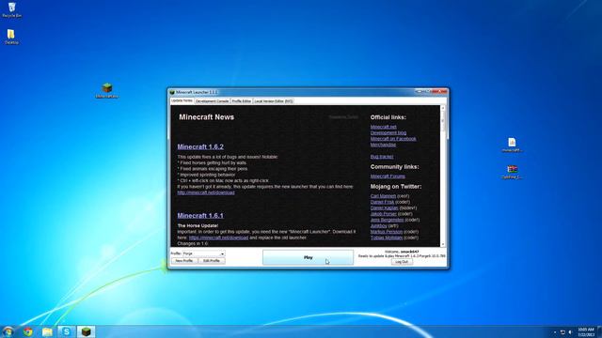Click the news scrollbar up arrow

pyautogui.click(x=443, y=109)
